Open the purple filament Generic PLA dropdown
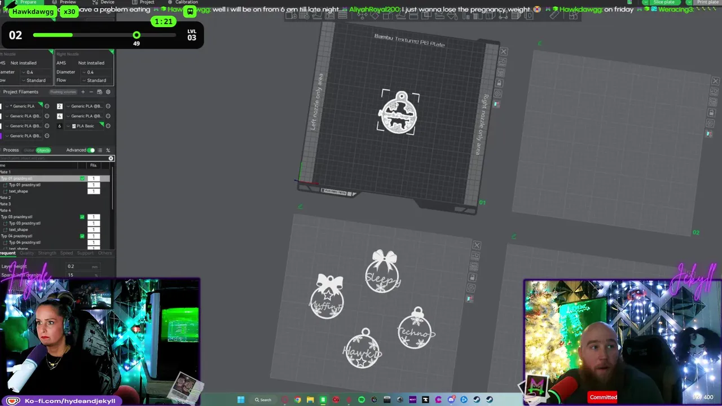The image size is (722, 406). tap(23, 136)
